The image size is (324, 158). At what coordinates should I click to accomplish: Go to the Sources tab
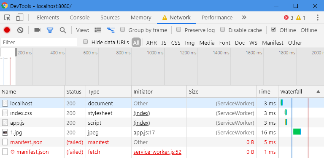tap(110, 18)
